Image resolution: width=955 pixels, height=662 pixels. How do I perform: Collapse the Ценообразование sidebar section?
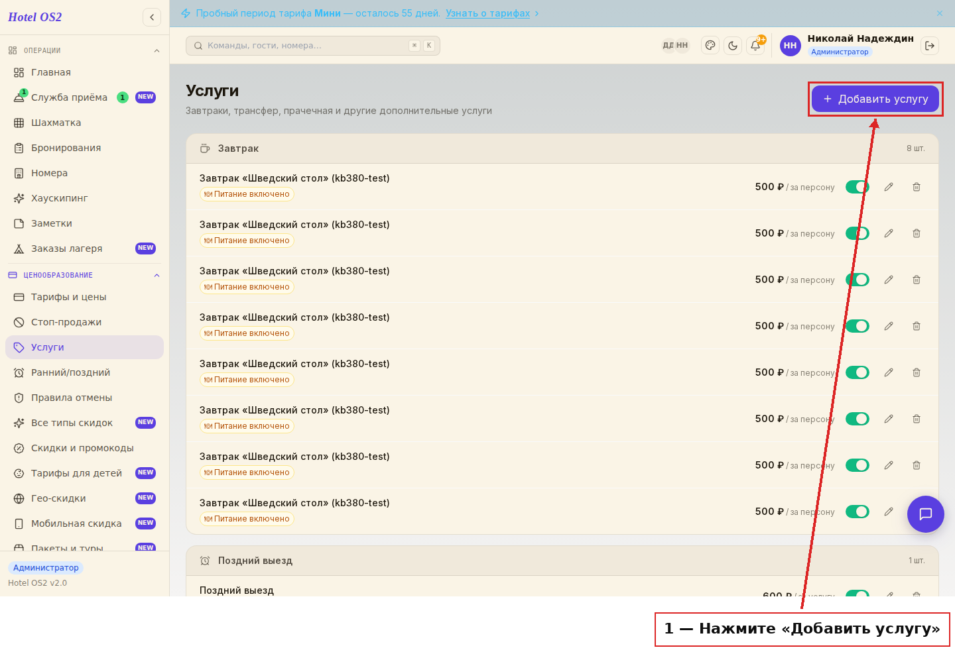coord(157,276)
